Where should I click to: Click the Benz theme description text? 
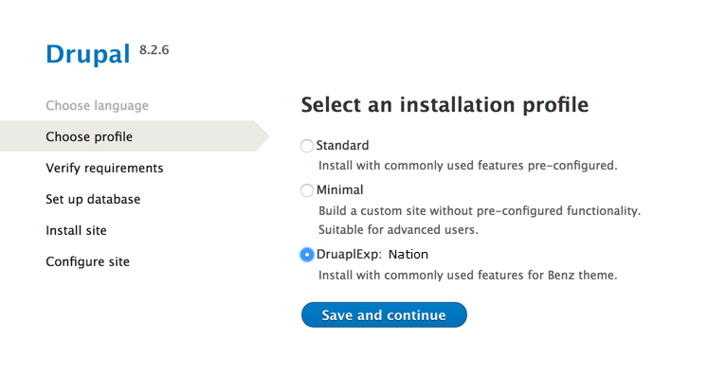click(467, 276)
